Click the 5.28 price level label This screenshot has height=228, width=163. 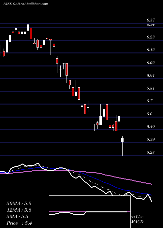pos(151,152)
